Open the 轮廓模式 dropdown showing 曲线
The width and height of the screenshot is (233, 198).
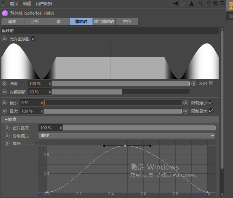(x=127, y=136)
